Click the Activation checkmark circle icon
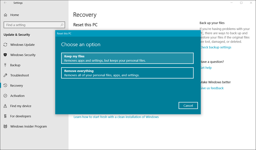The width and height of the screenshot is (256, 150). pyautogui.click(x=5, y=96)
